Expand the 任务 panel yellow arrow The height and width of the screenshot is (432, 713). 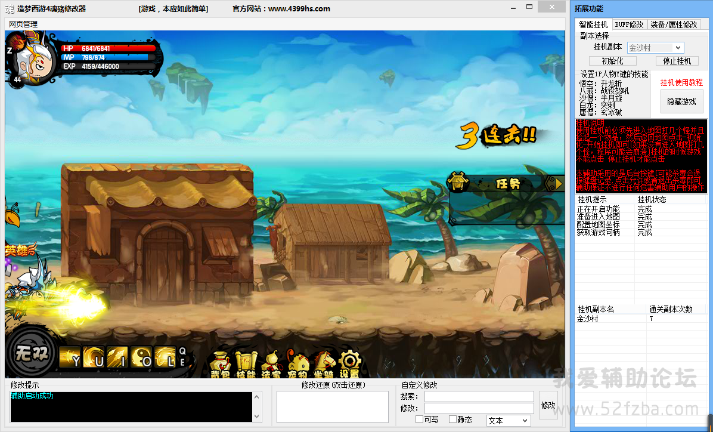(x=559, y=184)
